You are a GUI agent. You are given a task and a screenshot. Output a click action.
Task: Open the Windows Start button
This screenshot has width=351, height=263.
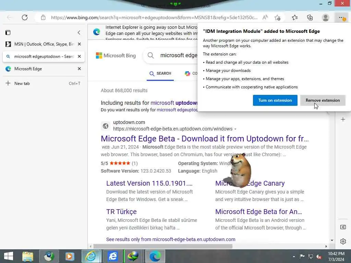coord(9,256)
